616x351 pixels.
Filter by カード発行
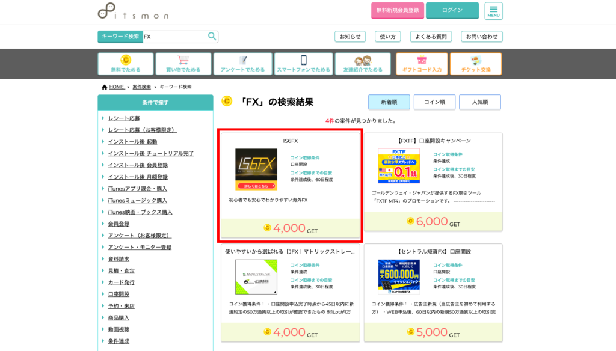(121, 282)
